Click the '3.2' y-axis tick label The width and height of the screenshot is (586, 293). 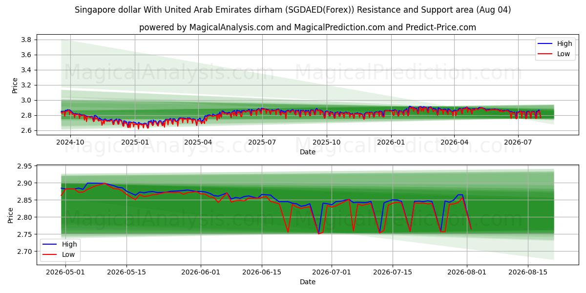pyautogui.click(x=26, y=85)
